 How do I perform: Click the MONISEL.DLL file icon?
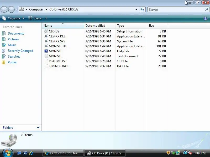point(46,46)
